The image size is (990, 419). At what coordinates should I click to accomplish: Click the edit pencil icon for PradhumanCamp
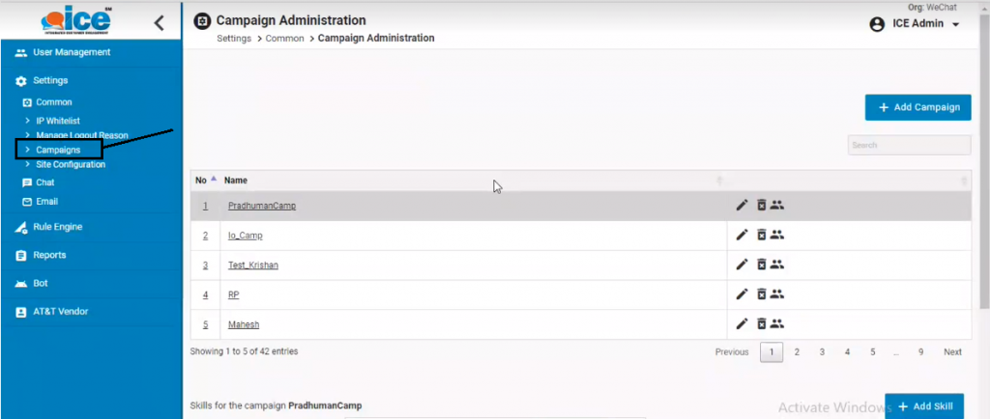[x=742, y=205]
